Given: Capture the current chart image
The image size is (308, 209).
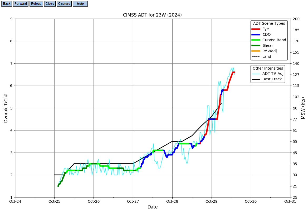Looking at the screenshot, I should click(x=64, y=4).
